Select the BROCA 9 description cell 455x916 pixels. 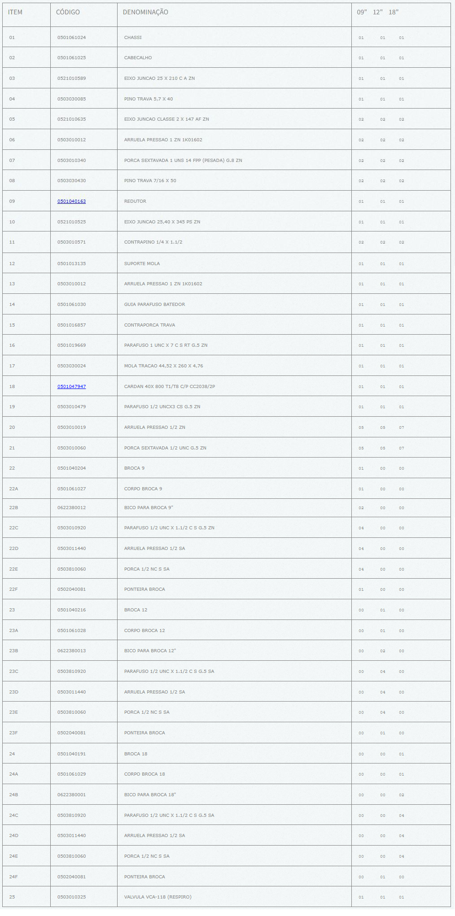click(134, 468)
